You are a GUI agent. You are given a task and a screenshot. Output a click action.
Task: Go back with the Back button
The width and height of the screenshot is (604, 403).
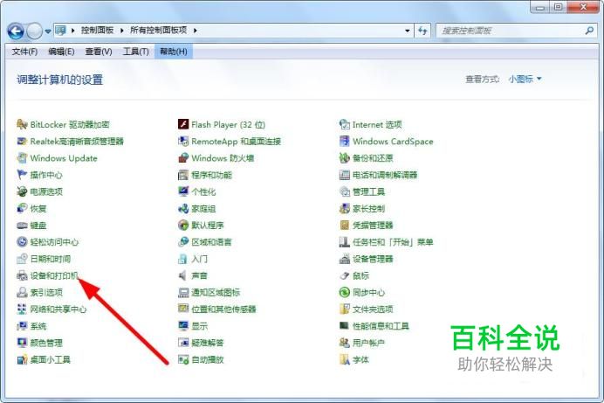[16, 31]
